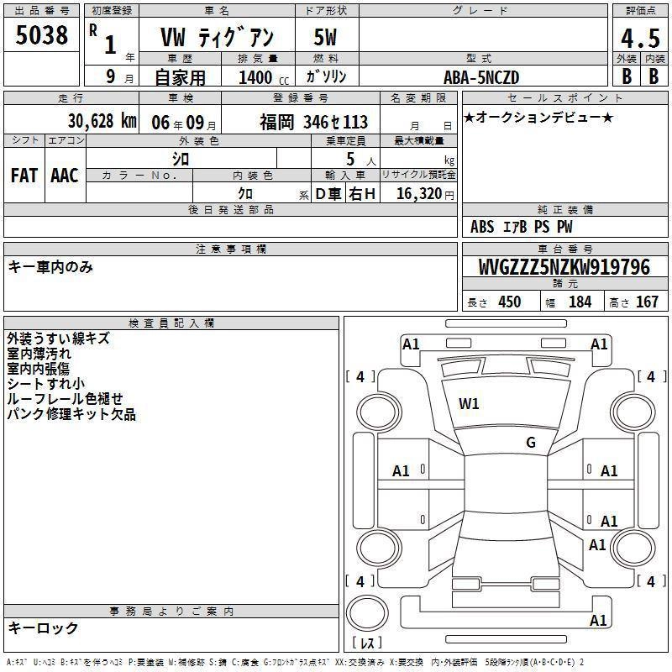The height and width of the screenshot is (672, 672).
Task: Click the door type value 5W
Action: pyautogui.click(x=325, y=37)
